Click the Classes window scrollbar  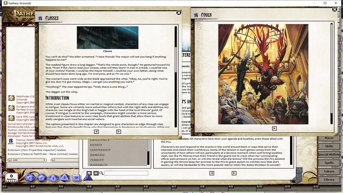click(x=176, y=76)
